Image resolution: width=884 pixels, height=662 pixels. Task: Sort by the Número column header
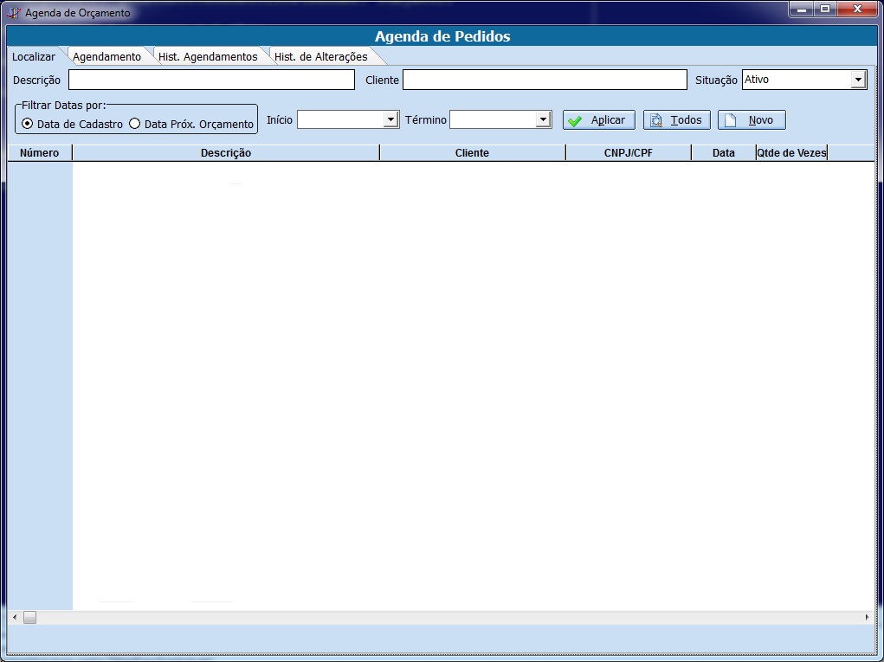pos(40,152)
